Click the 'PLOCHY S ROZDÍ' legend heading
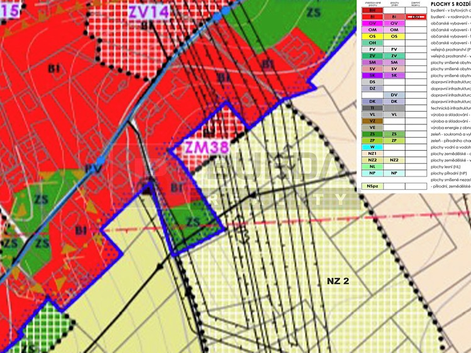This screenshot has width=471, height=353. [x=451, y=4]
